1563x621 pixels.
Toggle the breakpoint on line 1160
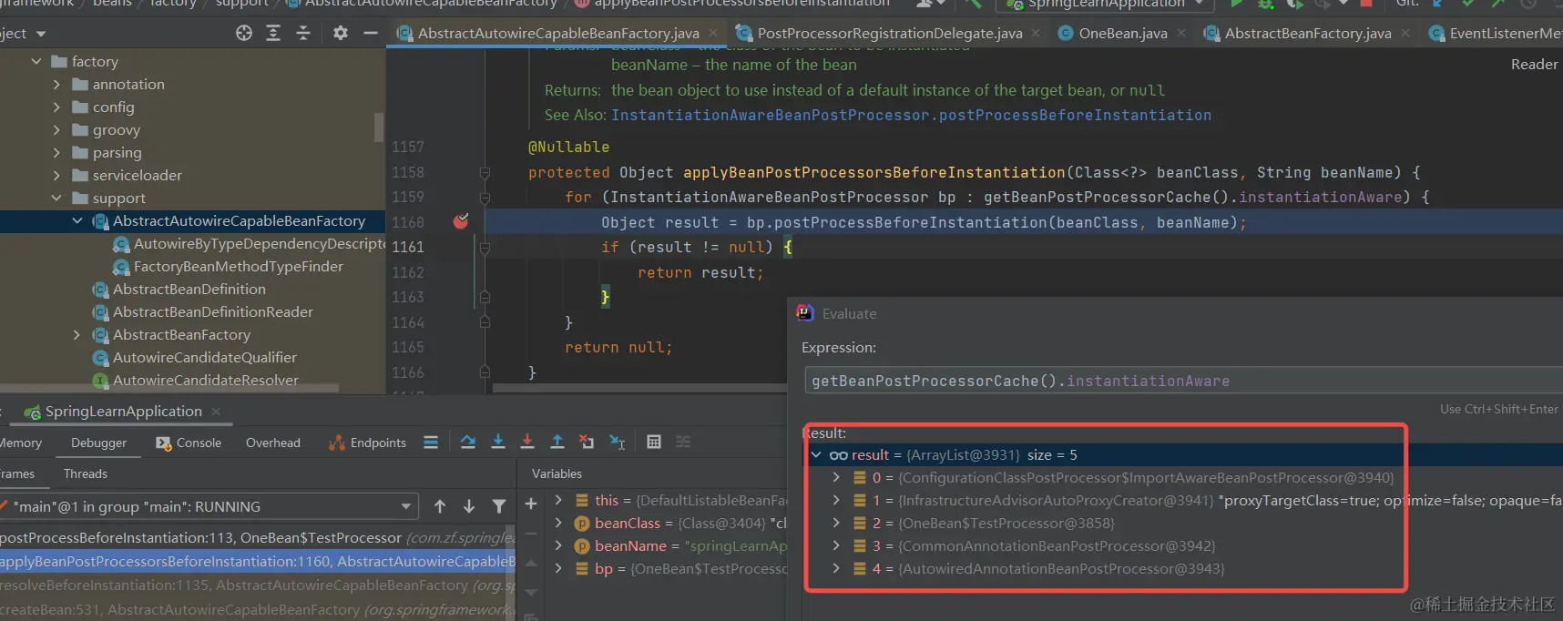point(461,221)
